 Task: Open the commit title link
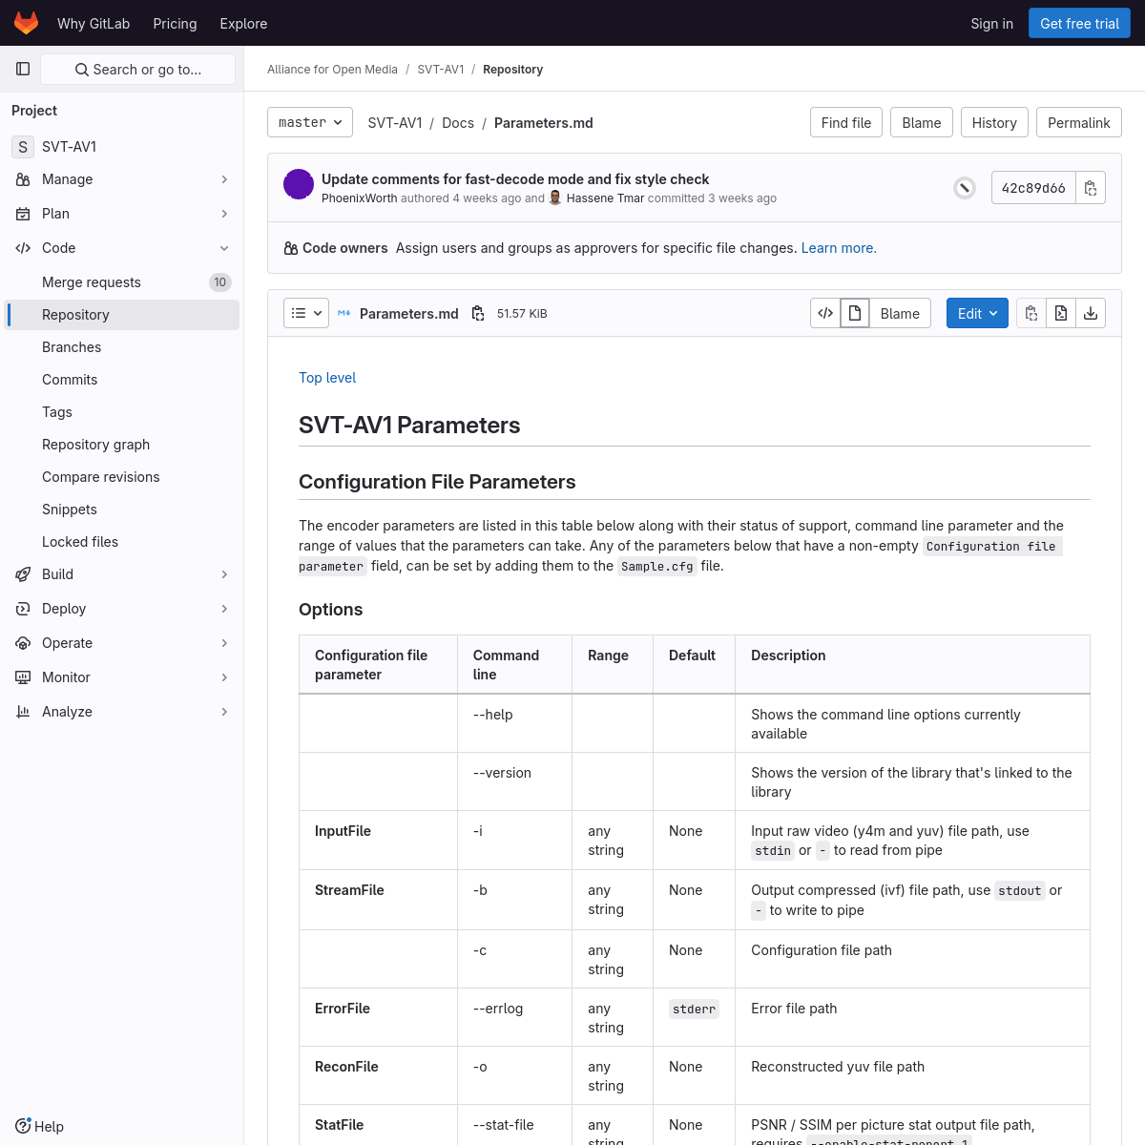click(x=515, y=179)
